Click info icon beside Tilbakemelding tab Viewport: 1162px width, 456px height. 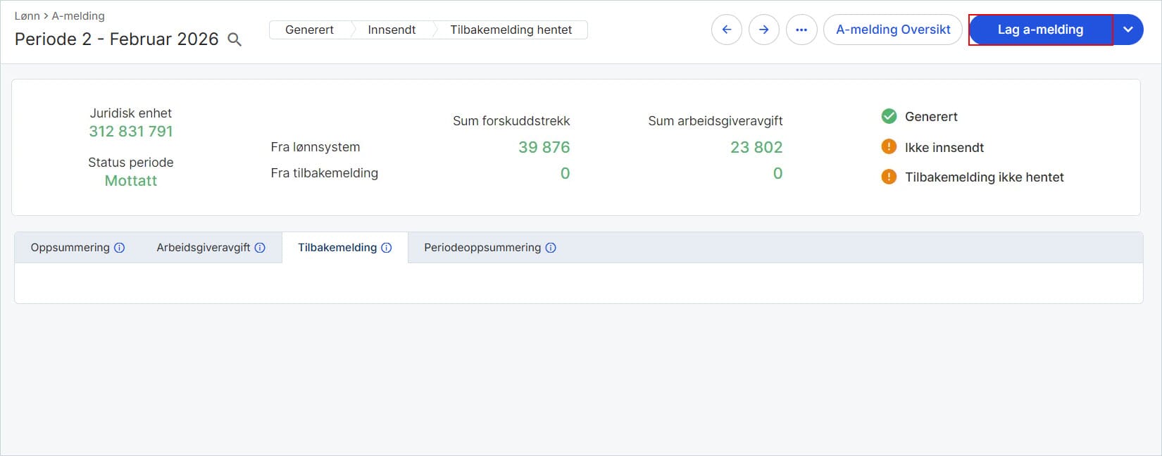pyautogui.click(x=387, y=248)
